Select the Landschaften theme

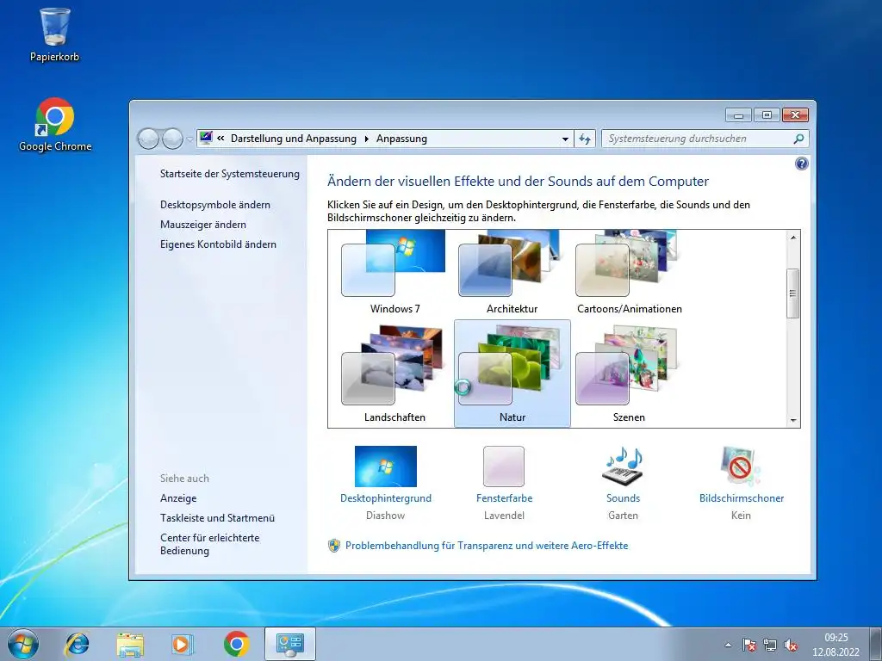tap(394, 374)
